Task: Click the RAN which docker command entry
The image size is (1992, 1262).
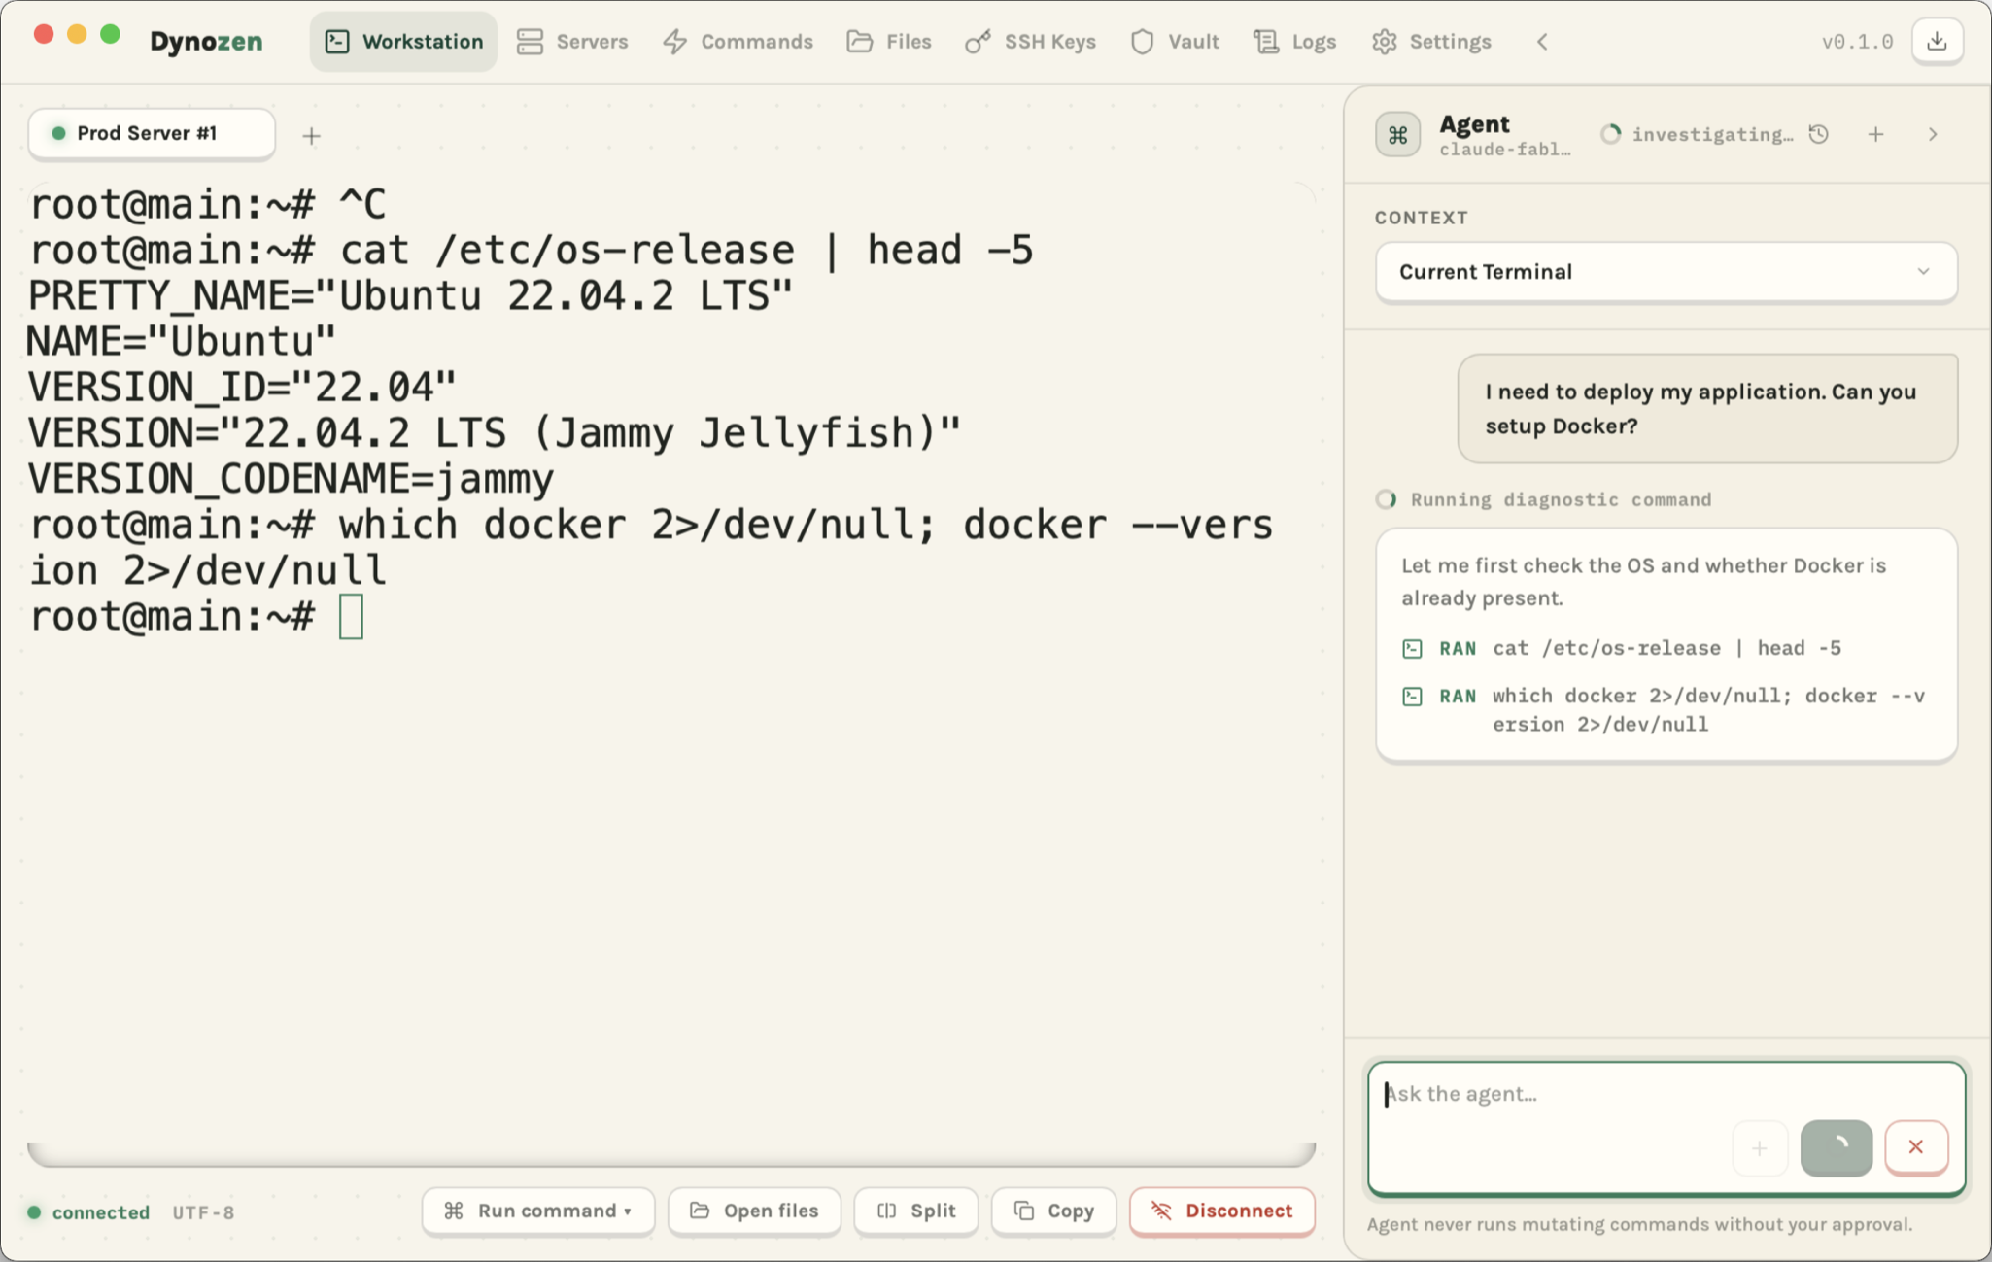Action: [x=1664, y=710]
